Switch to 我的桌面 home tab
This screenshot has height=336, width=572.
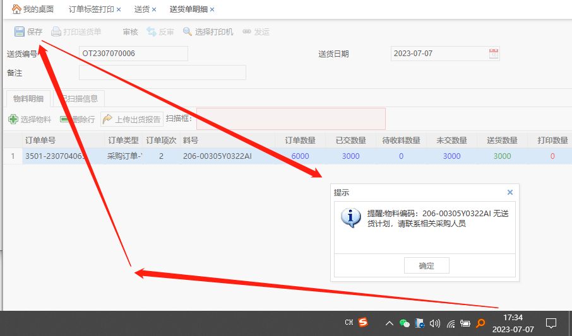click(x=33, y=9)
